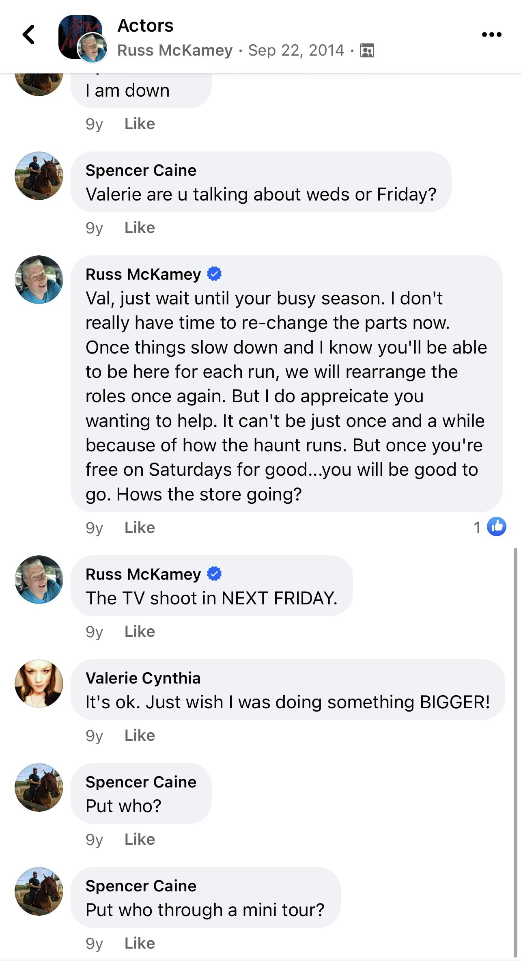The height and width of the screenshot is (962, 521).
Task: Like Russ's 'Hows the store going?' comment
Action: (x=140, y=528)
